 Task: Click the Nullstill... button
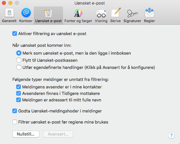(x=26, y=134)
